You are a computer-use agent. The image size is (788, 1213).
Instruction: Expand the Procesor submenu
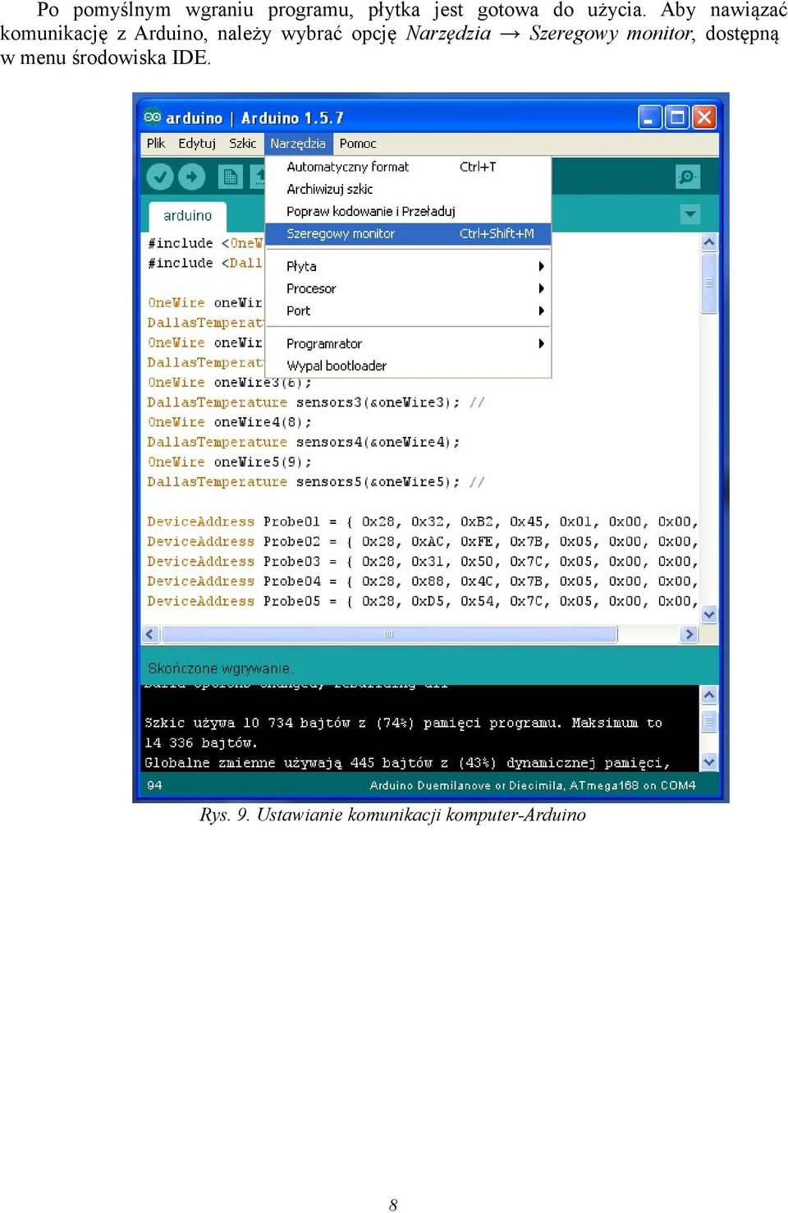tap(408, 288)
